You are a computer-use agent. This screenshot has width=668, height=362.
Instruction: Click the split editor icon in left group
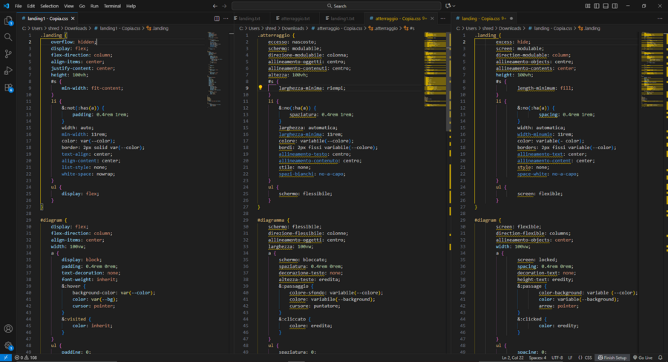click(x=217, y=19)
